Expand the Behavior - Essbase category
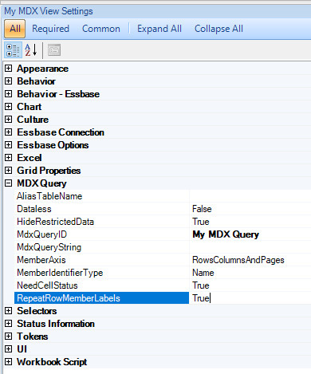The width and height of the screenshot is (311, 374). [x=9, y=94]
